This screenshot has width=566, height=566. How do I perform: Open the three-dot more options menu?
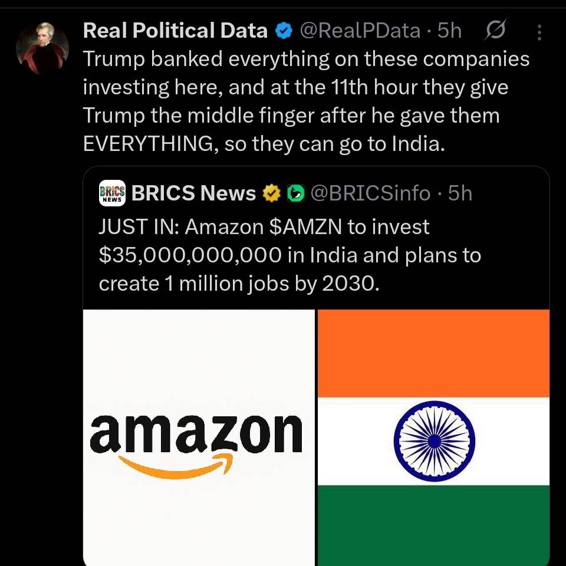pos(539,32)
